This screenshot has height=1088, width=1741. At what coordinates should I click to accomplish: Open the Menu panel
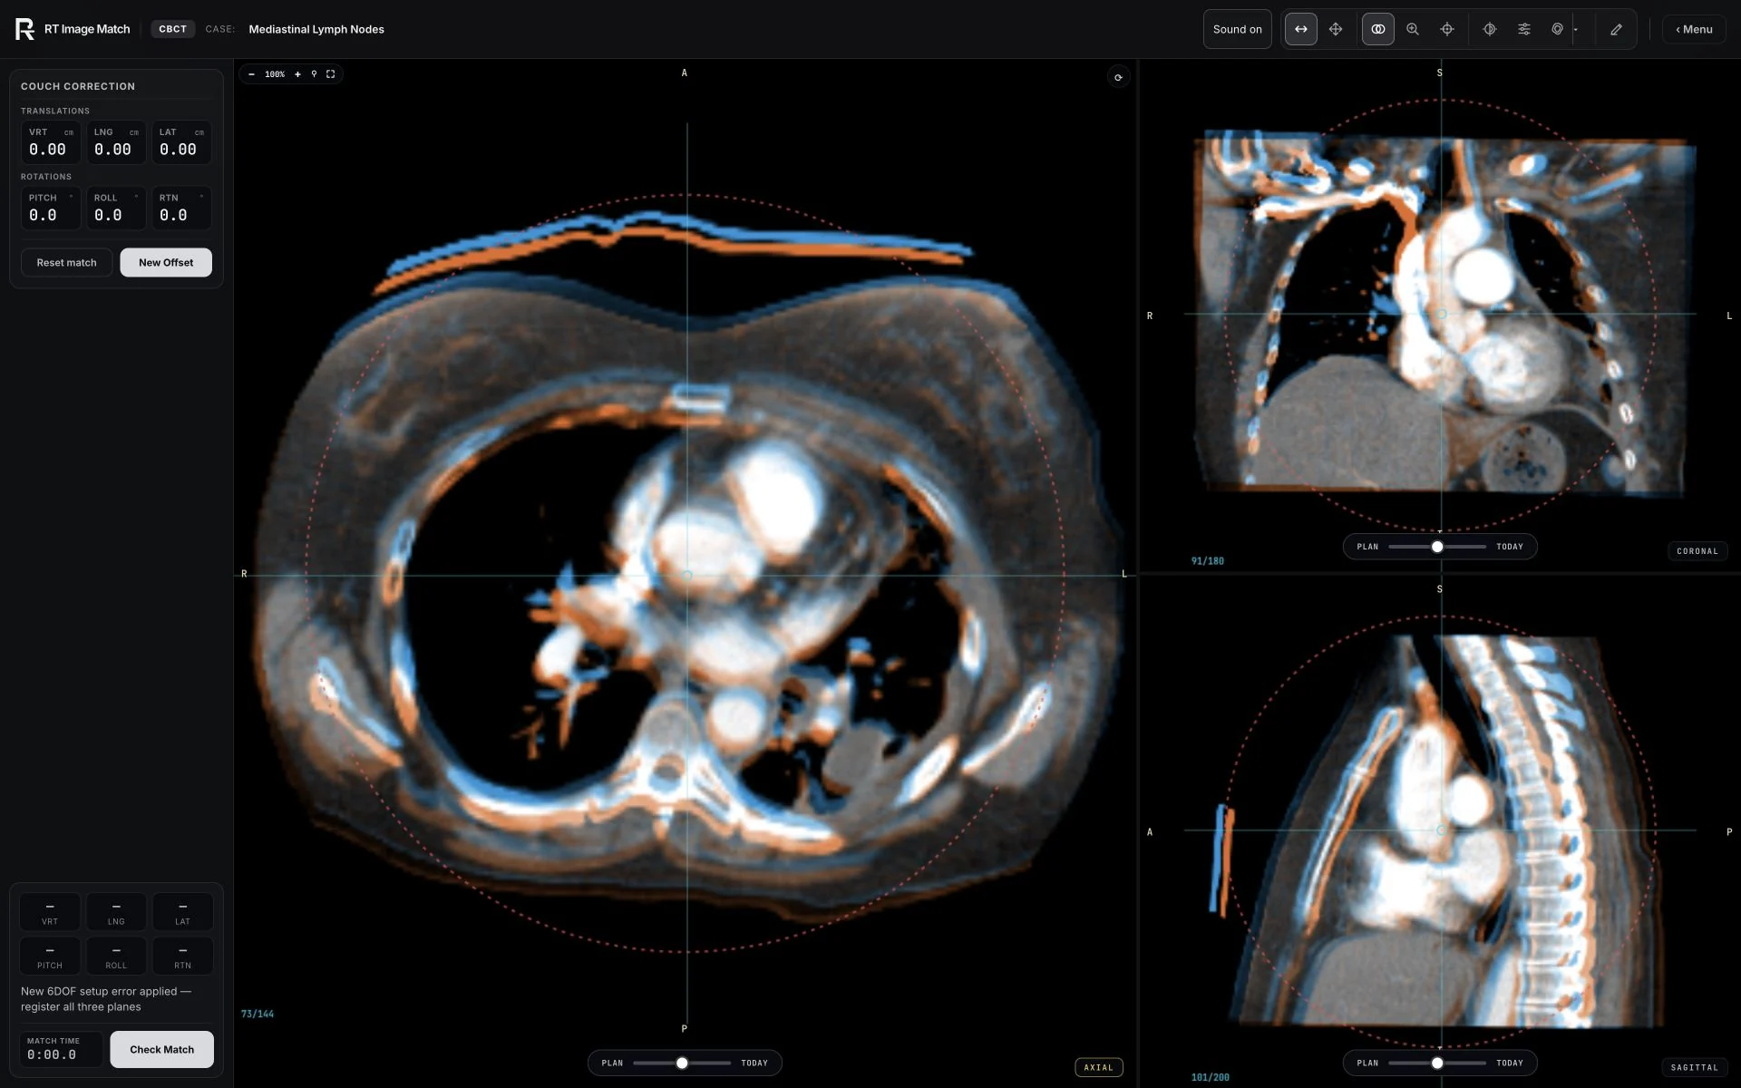coord(1694,29)
